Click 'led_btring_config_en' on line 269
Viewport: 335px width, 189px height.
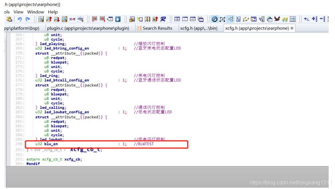click(x=67, y=48)
